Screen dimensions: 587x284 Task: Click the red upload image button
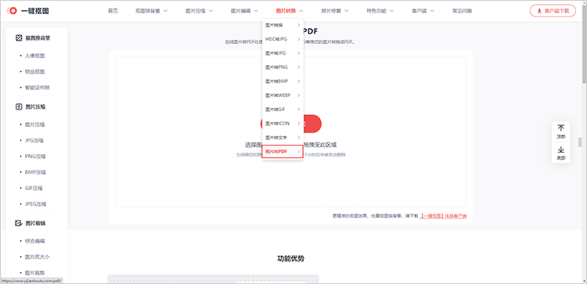[x=291, y=124]
